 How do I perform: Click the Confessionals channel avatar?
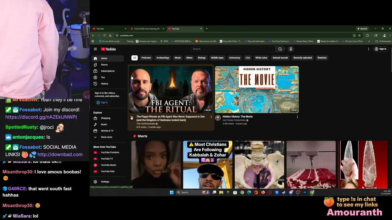(x=132, y=118)
